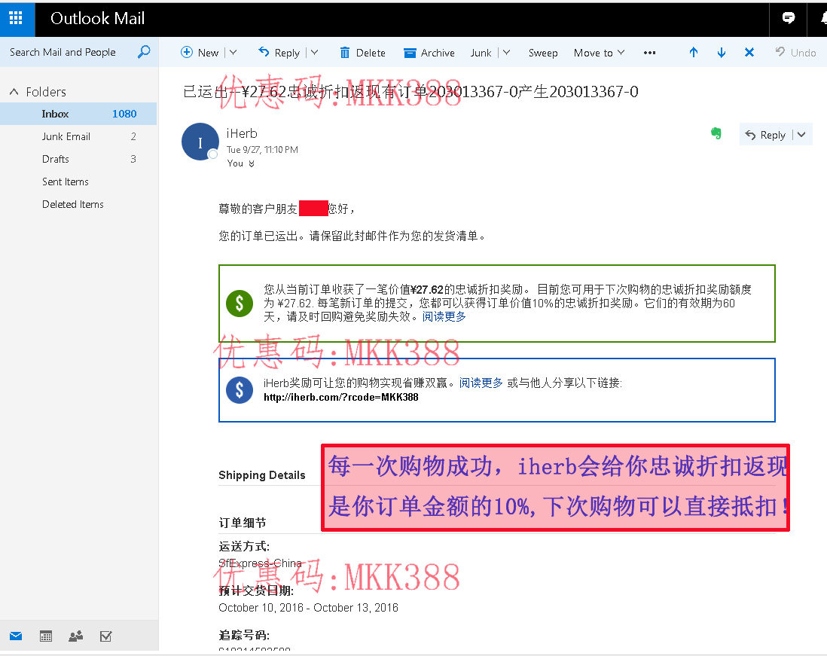The width and height of the screenshot is (827, 656).
Task: Open the Deleted Items folder
Action: click(78, 204)
